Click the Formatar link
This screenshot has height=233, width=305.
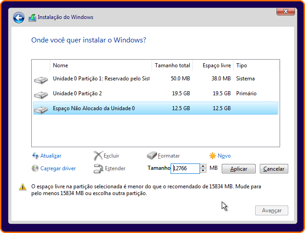tap(169, 156)
